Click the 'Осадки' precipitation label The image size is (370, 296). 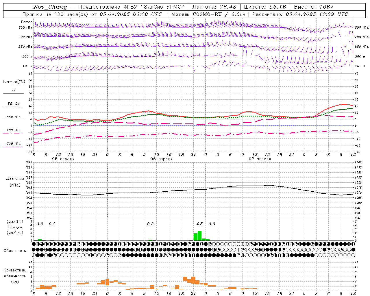click(15, 227)
